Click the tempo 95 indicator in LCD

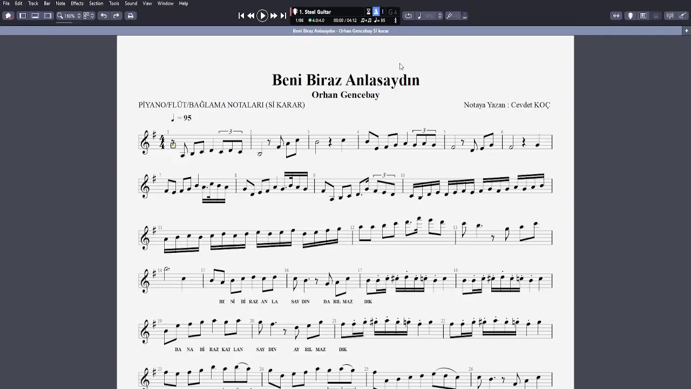[380, 21]
